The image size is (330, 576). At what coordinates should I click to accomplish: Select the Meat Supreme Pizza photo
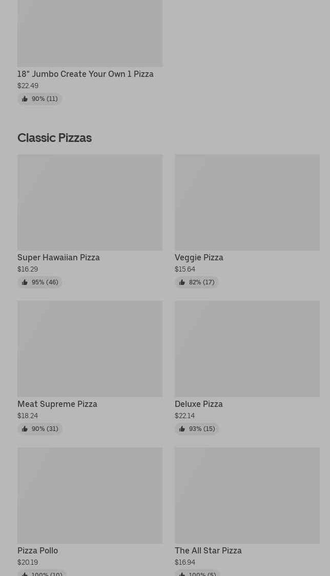[x=90, y=348]
